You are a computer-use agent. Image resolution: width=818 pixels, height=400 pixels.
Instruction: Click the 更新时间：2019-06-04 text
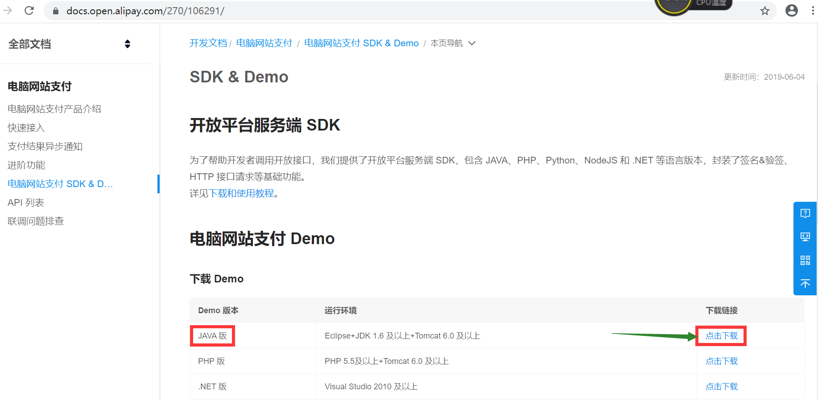(764, 77)
